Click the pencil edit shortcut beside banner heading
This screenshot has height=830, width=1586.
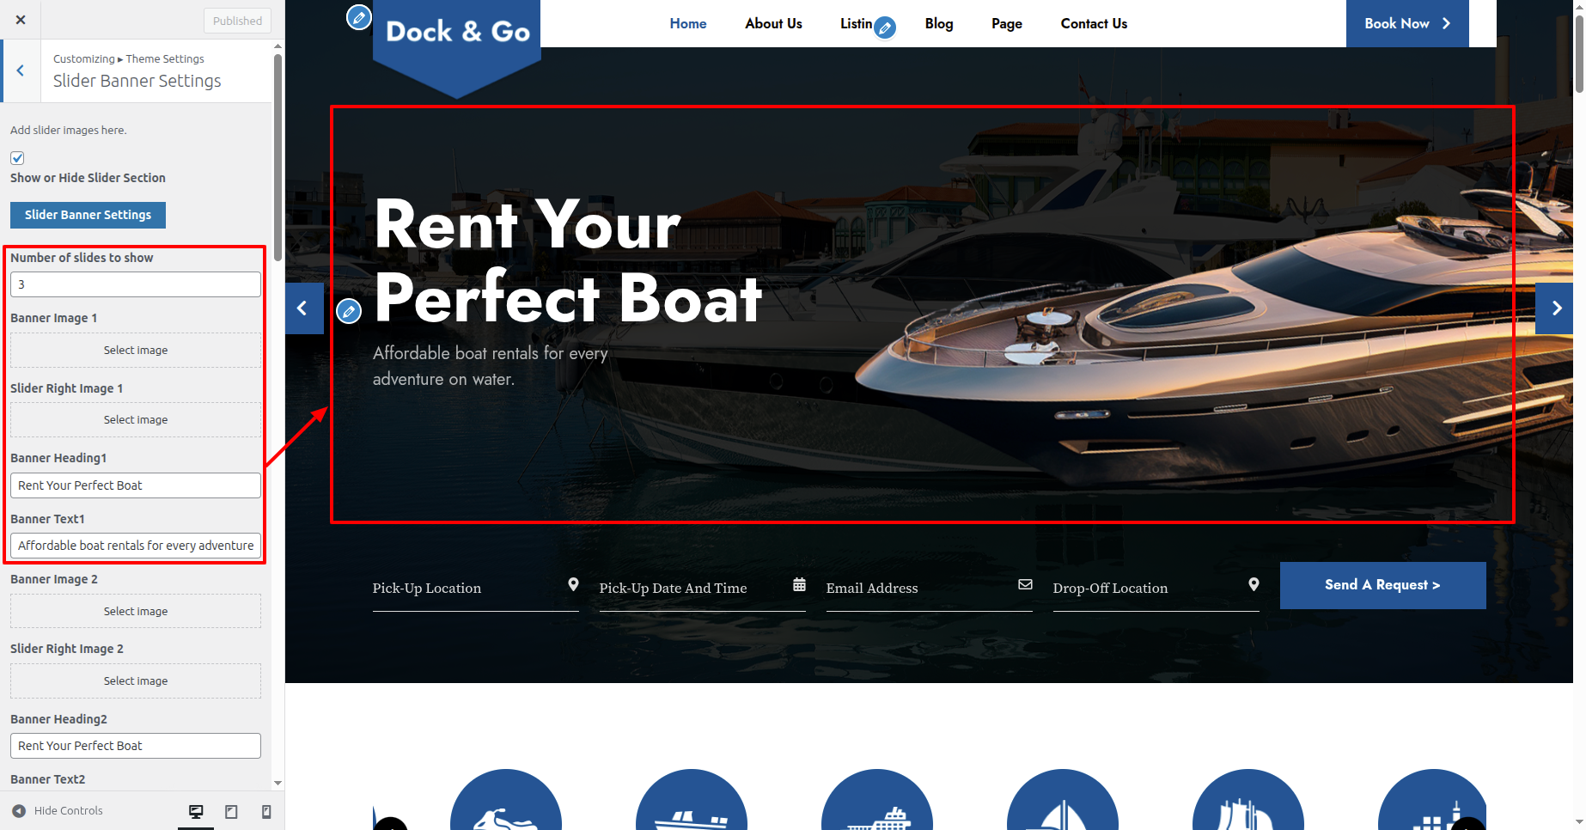tap(349, 311)
